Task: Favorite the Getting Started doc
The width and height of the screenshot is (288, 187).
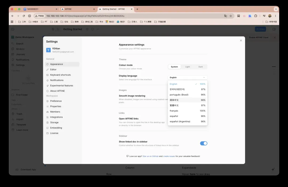Action: [87, 29]
